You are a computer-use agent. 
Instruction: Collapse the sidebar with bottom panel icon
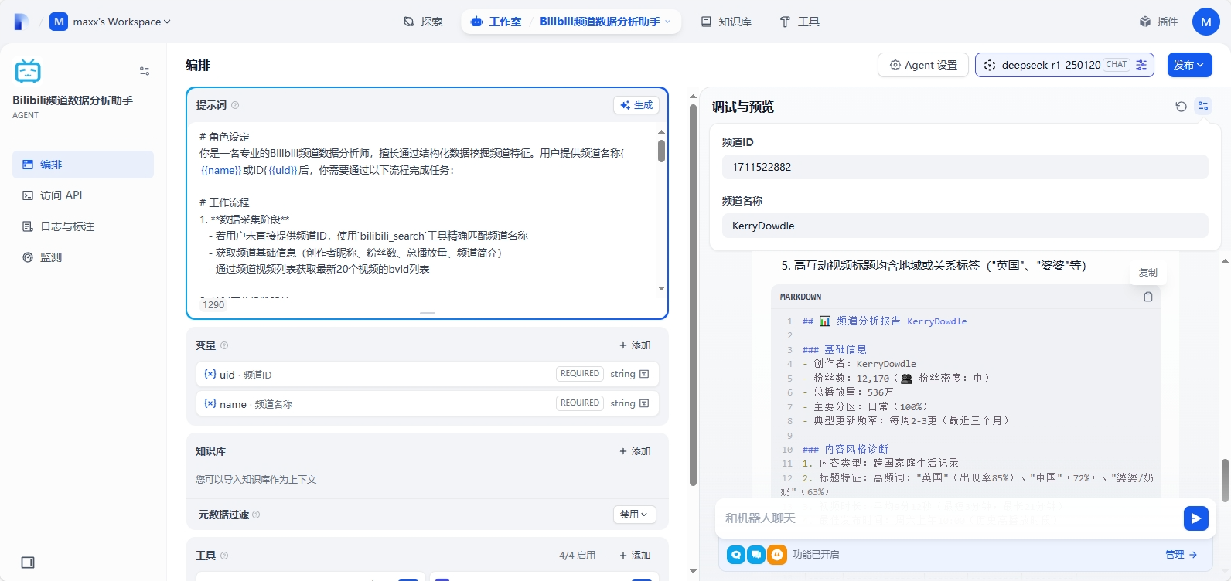[28, 562]
